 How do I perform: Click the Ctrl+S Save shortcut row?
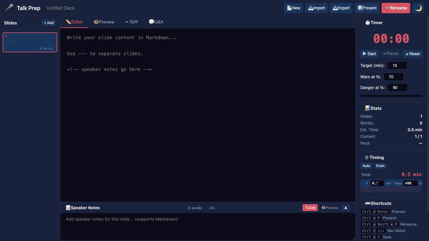(376, 237)
